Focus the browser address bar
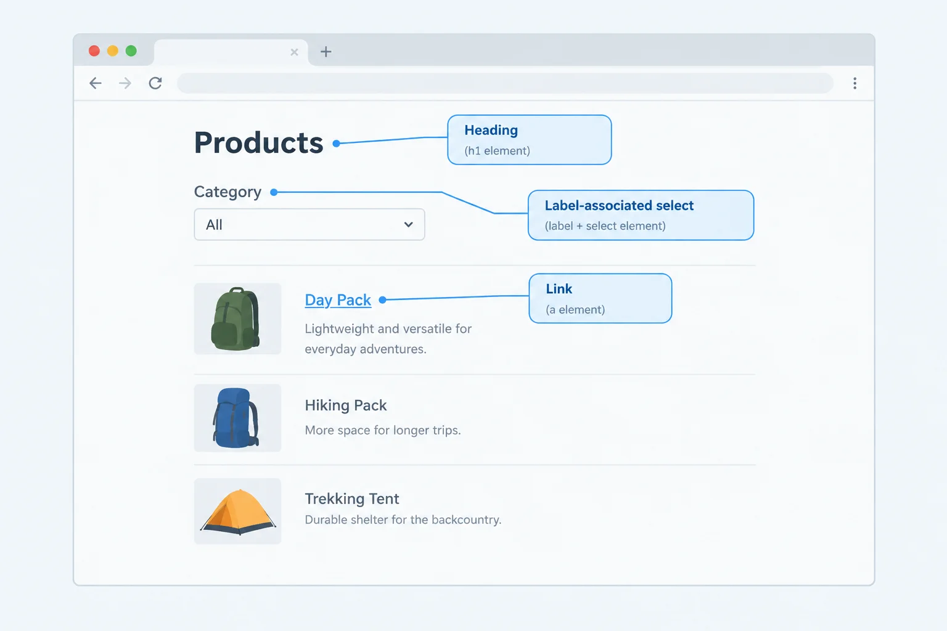The height and width of the screenshot is (631, 947). (505, 83)
